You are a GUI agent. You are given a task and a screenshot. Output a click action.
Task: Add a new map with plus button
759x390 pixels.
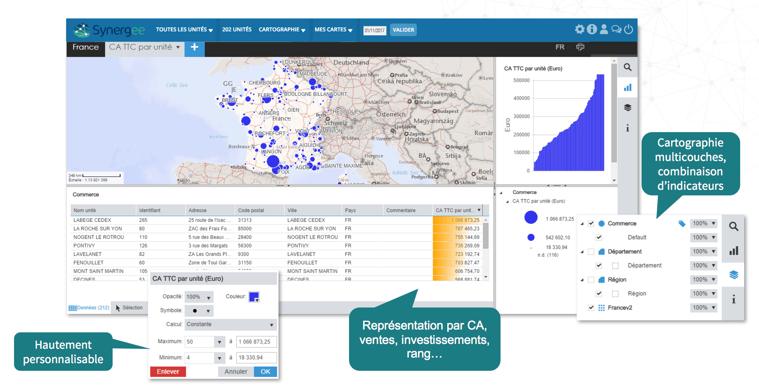point(194,47)
